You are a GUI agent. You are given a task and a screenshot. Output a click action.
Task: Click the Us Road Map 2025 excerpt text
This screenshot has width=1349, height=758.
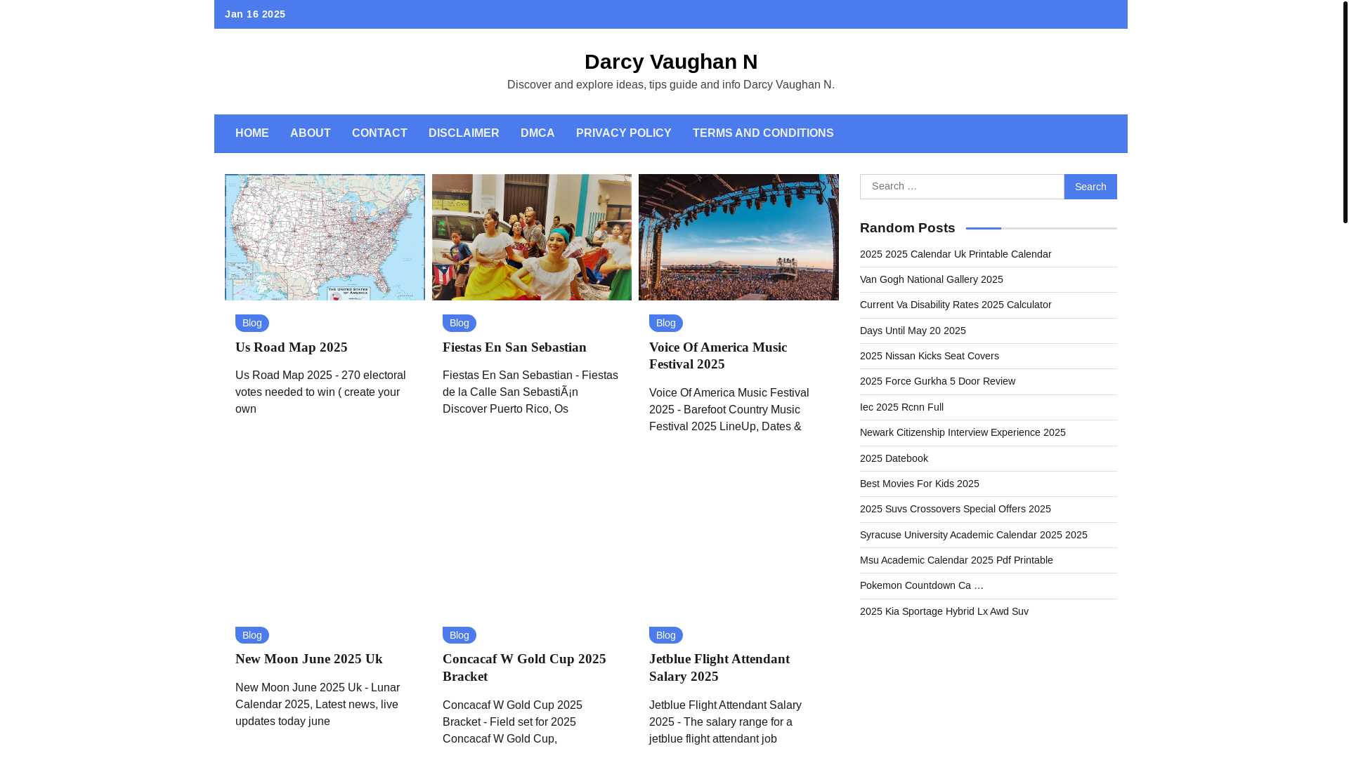(320, 392)
